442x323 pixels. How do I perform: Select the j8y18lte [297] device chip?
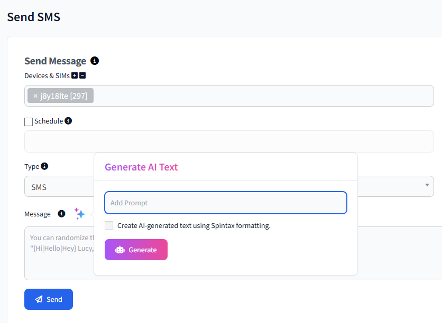(x=60, y=96)
